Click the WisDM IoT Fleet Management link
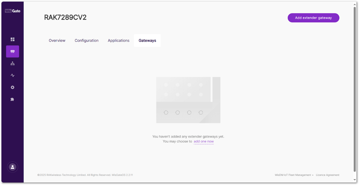Image resolution: width=359 pixels, height=185 pixels. 293,175
